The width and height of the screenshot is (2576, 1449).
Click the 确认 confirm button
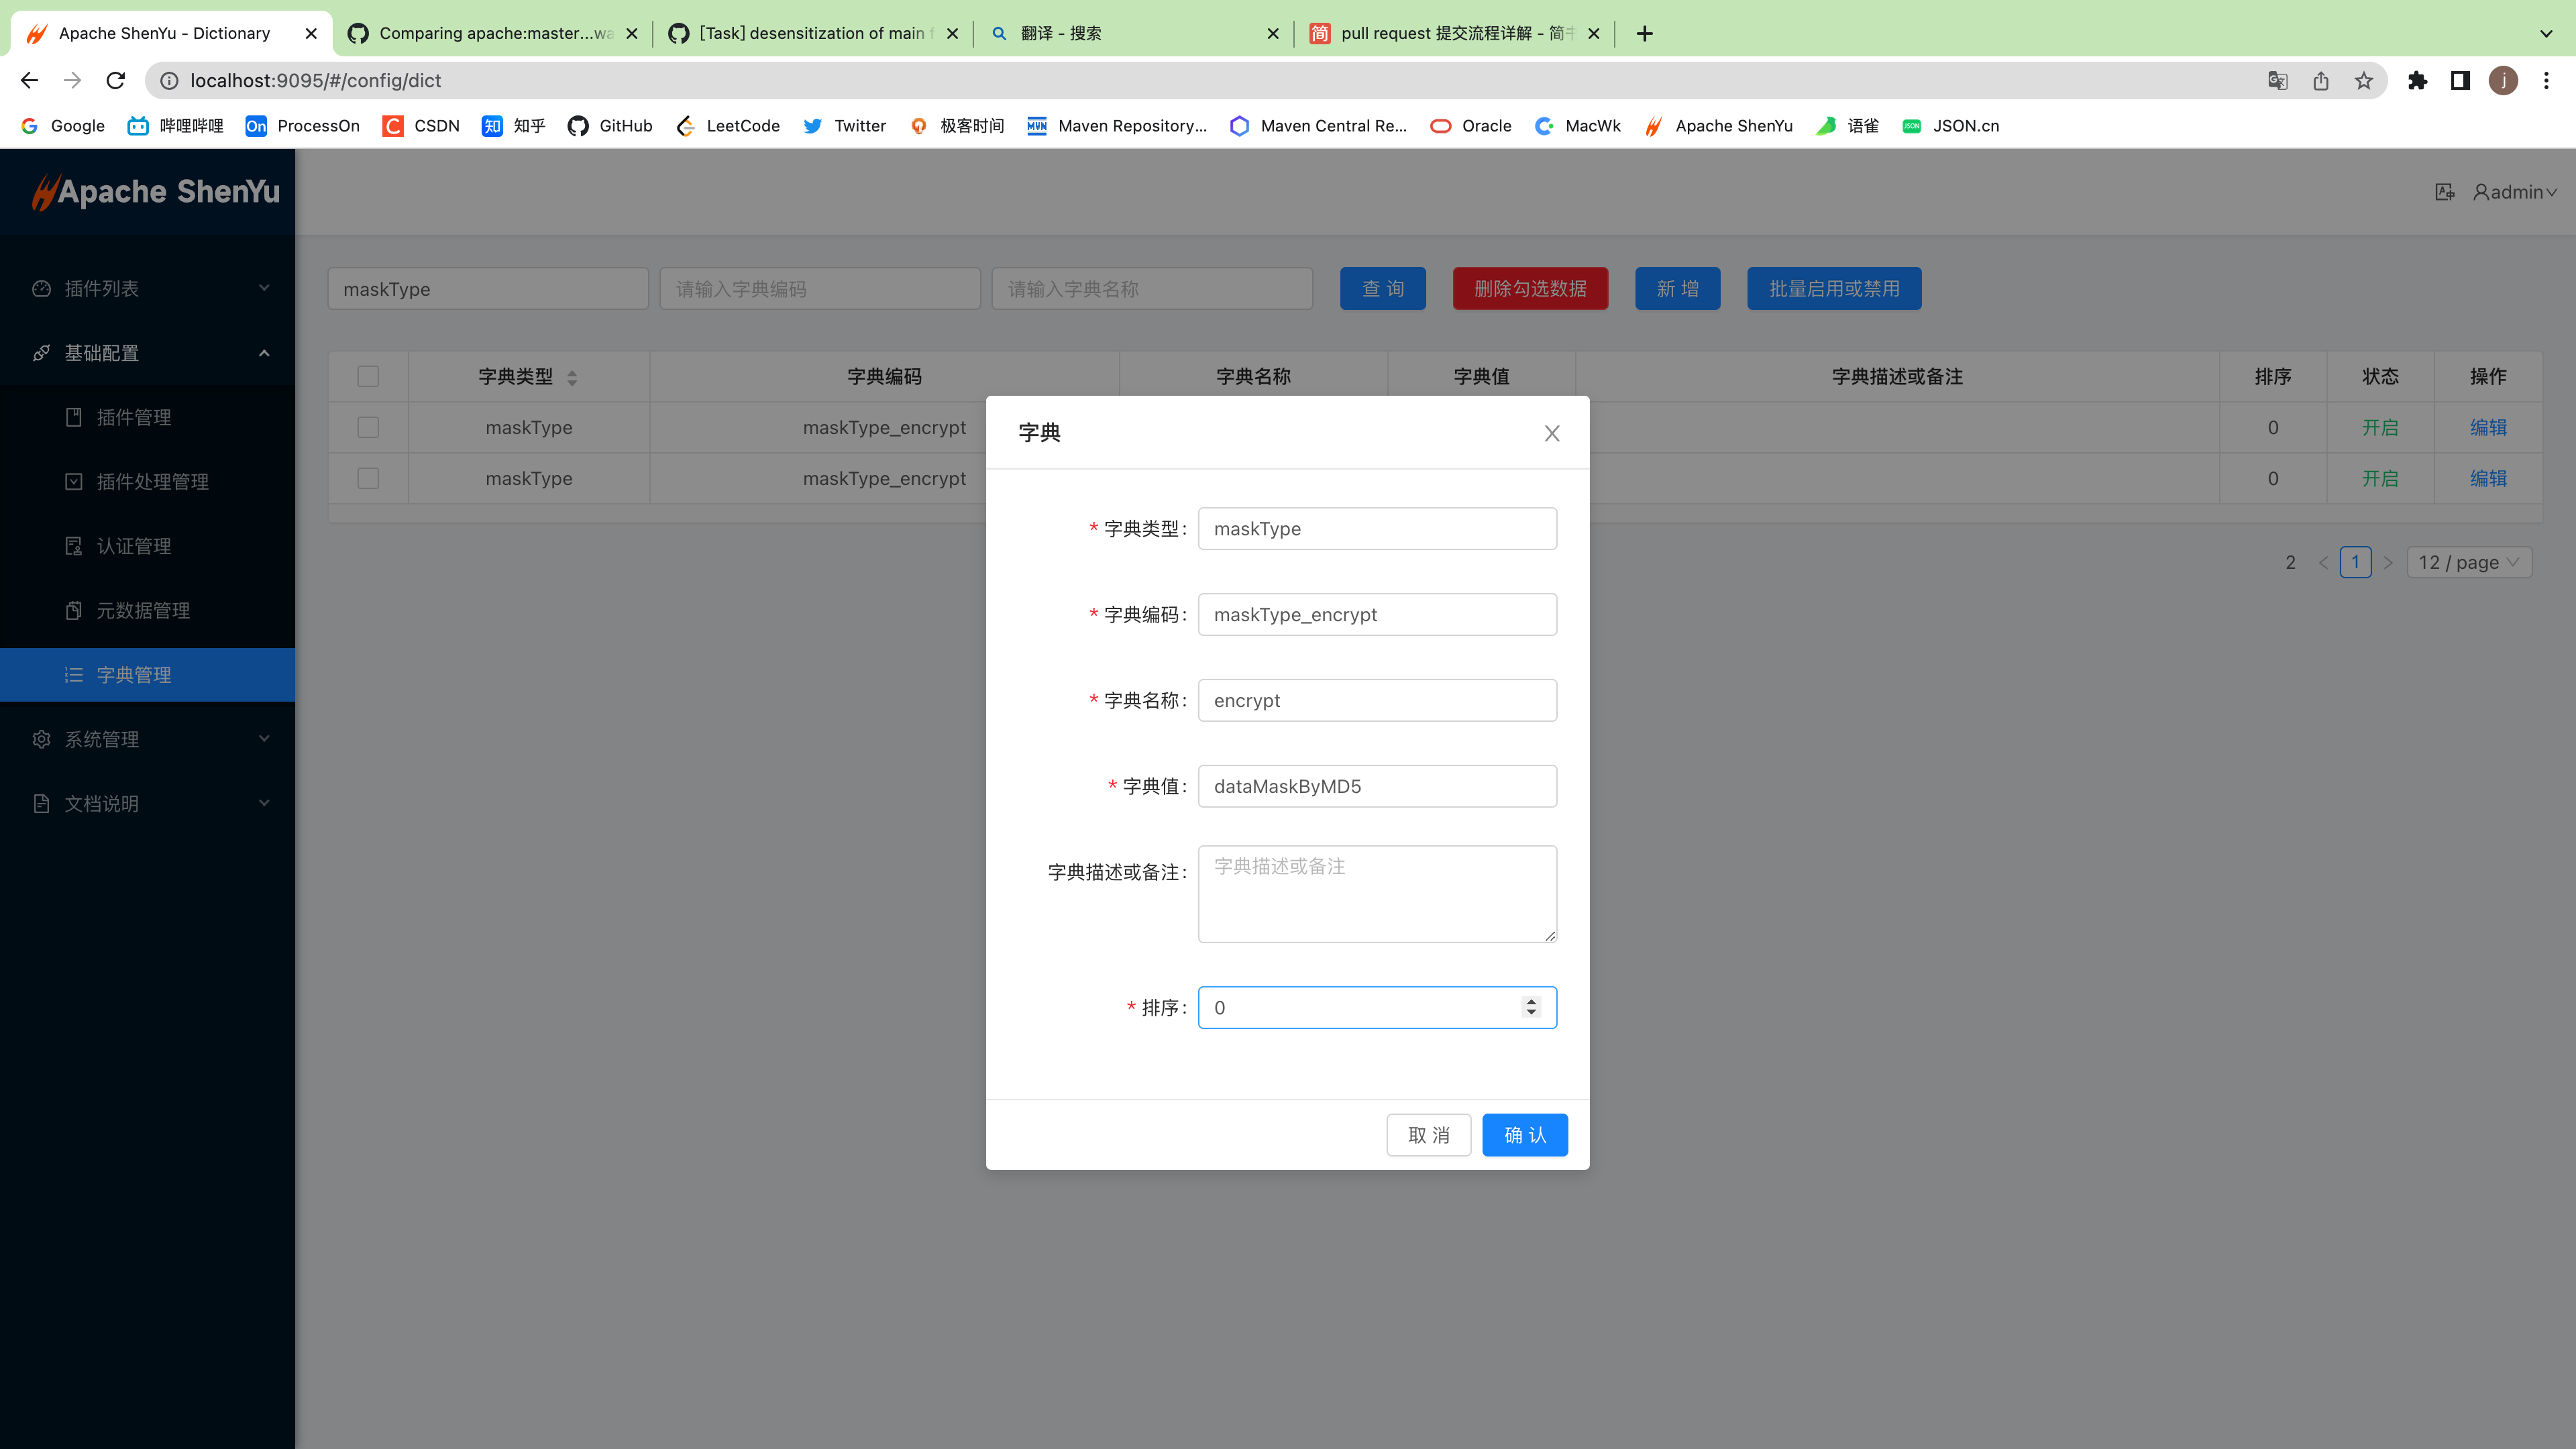1524,1135
